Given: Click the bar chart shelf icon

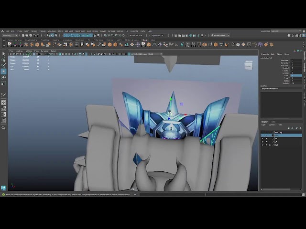Looking at the screenshot, I should point(126,44).
